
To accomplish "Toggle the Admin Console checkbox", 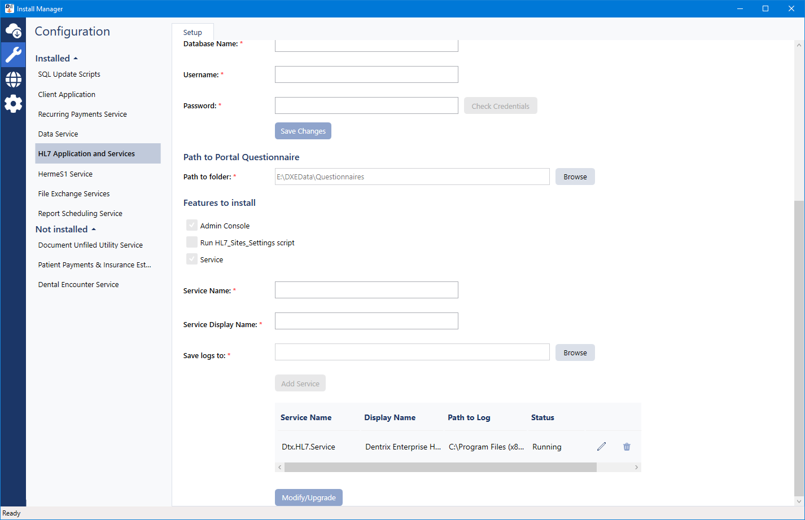I will [x=192, y=226].
